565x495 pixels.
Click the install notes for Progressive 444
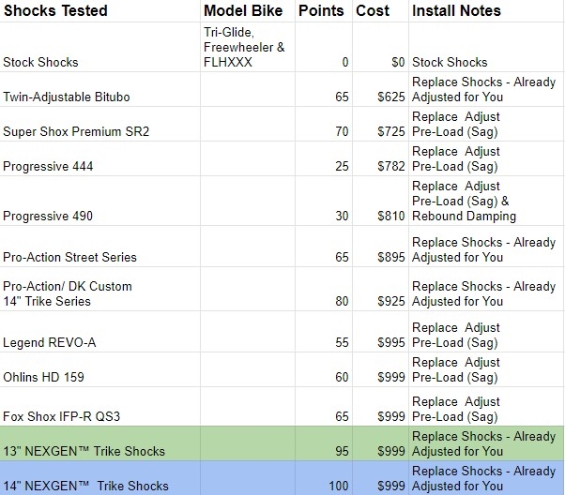point(486,158)
